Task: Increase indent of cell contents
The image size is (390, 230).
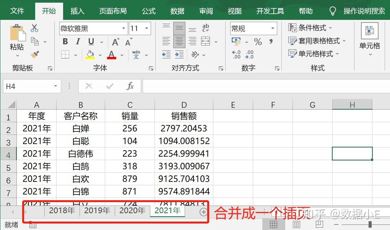Action: coord(179,55)
